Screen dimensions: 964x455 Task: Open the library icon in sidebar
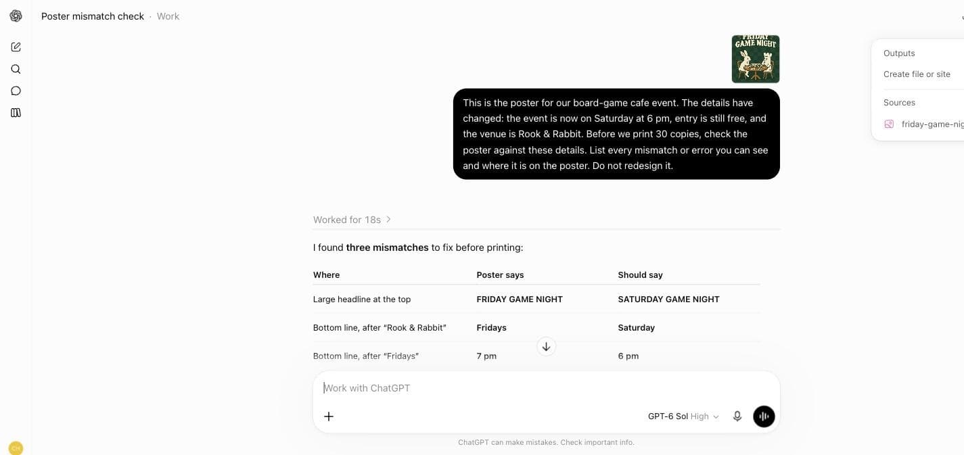click(x=16, y=113)
